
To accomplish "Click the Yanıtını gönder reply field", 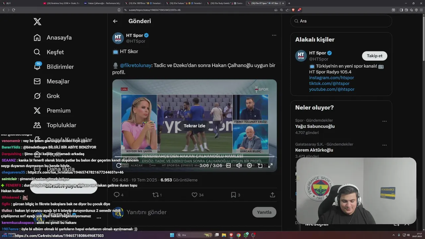I will (188, 212).
